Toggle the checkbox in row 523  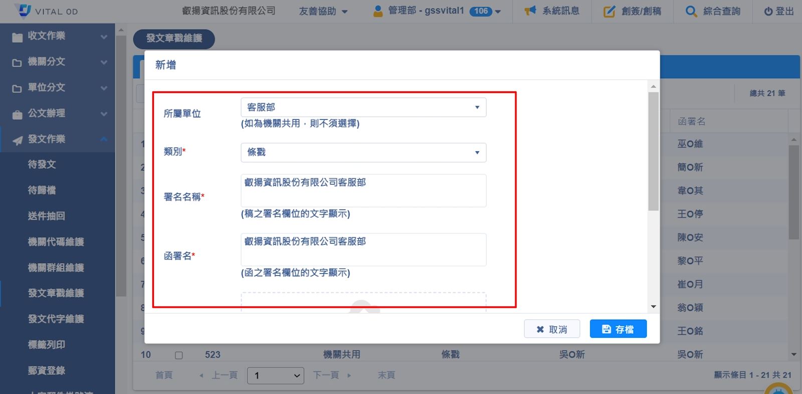(179, 355)
